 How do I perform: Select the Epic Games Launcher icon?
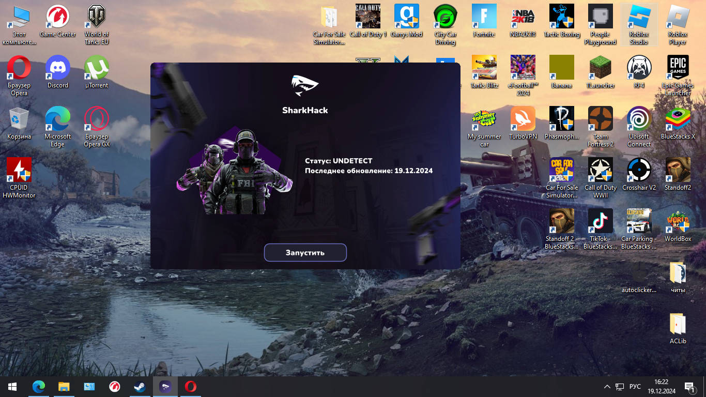pos(678,76)
